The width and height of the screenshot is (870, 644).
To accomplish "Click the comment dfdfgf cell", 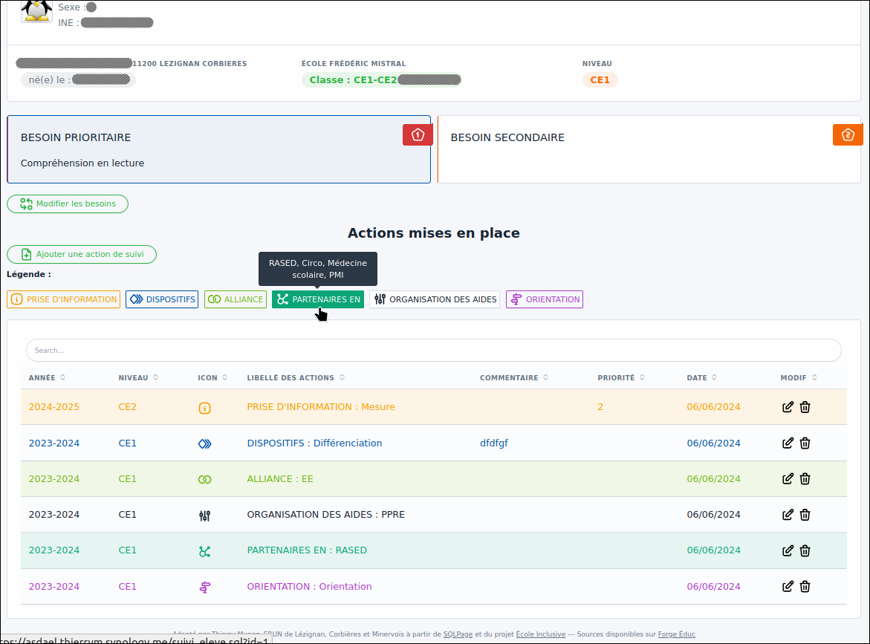I will tap(494, 443).
